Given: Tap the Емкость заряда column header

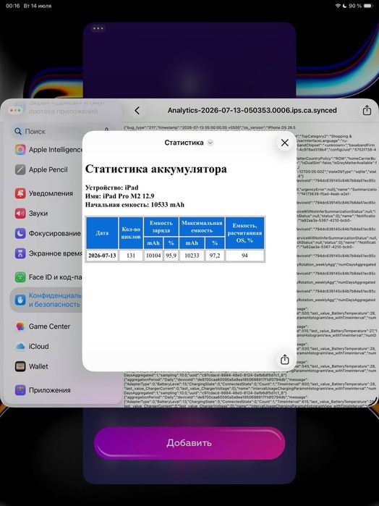Looking at the screenshot, I should 161,227.
